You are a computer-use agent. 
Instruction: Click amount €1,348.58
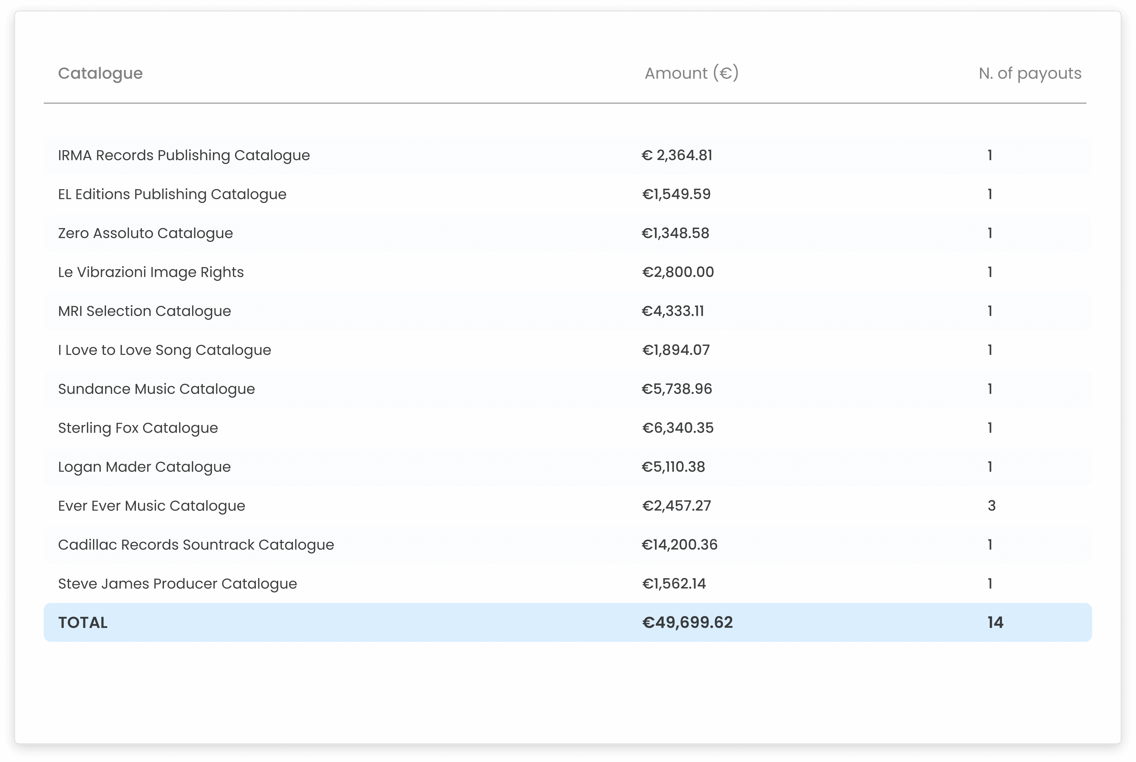pos(675,233)
